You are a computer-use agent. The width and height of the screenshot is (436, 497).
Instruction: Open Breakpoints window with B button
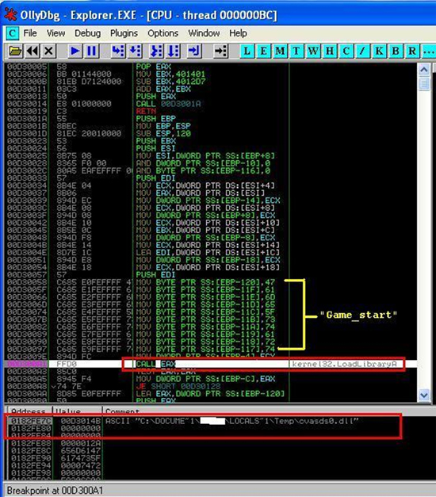(396, 51)
